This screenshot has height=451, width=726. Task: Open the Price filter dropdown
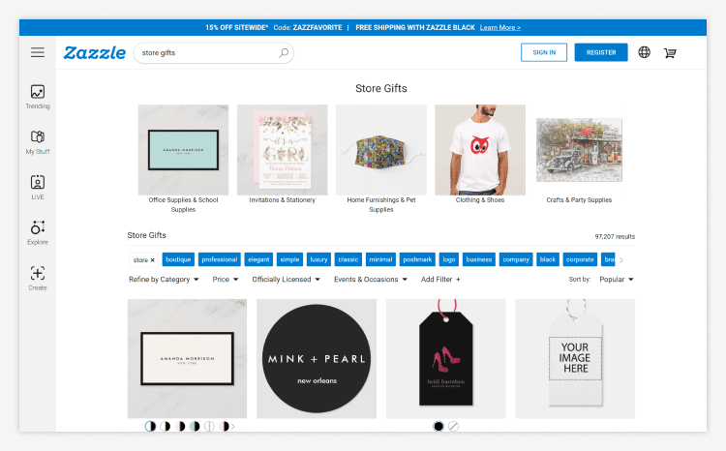coord(225,279)
